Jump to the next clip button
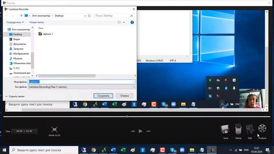The width and height of the screenshot is (274, 154). pos(149,131)
